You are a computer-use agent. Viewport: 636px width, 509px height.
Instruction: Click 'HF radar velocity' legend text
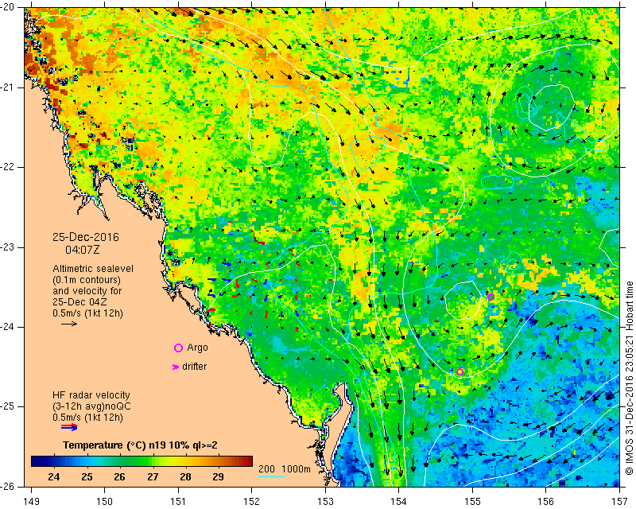(x=91, y=395)
